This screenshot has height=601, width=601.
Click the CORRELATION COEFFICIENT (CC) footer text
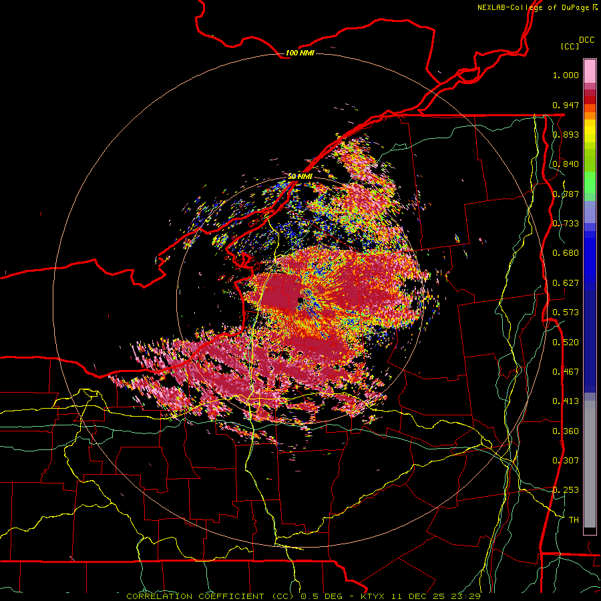(210, 596)
